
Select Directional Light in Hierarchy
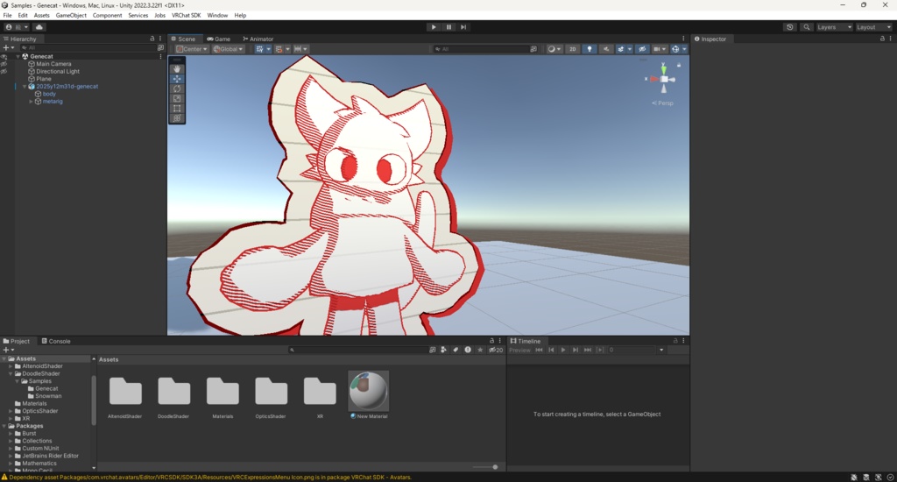pos(58,72)
